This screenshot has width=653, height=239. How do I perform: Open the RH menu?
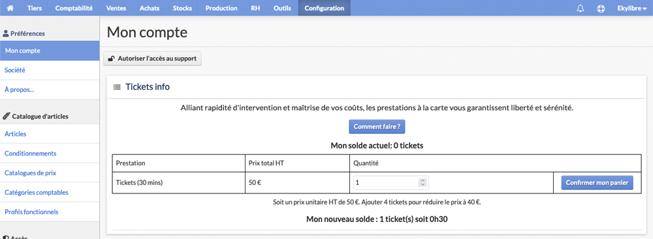pos(255,8)
